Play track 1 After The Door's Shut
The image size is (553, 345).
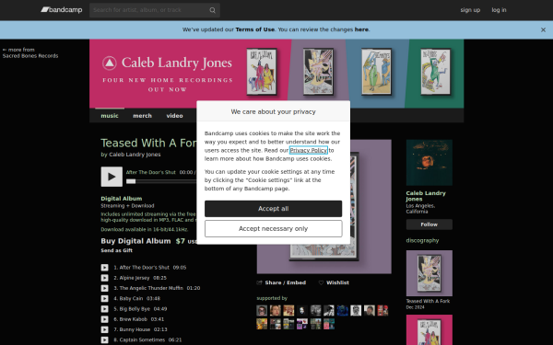(x=105, y=268)
